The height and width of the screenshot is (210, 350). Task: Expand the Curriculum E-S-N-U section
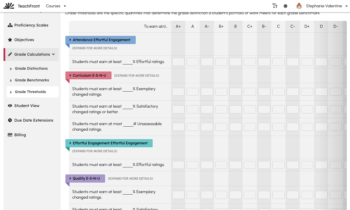tap(88, 75)
